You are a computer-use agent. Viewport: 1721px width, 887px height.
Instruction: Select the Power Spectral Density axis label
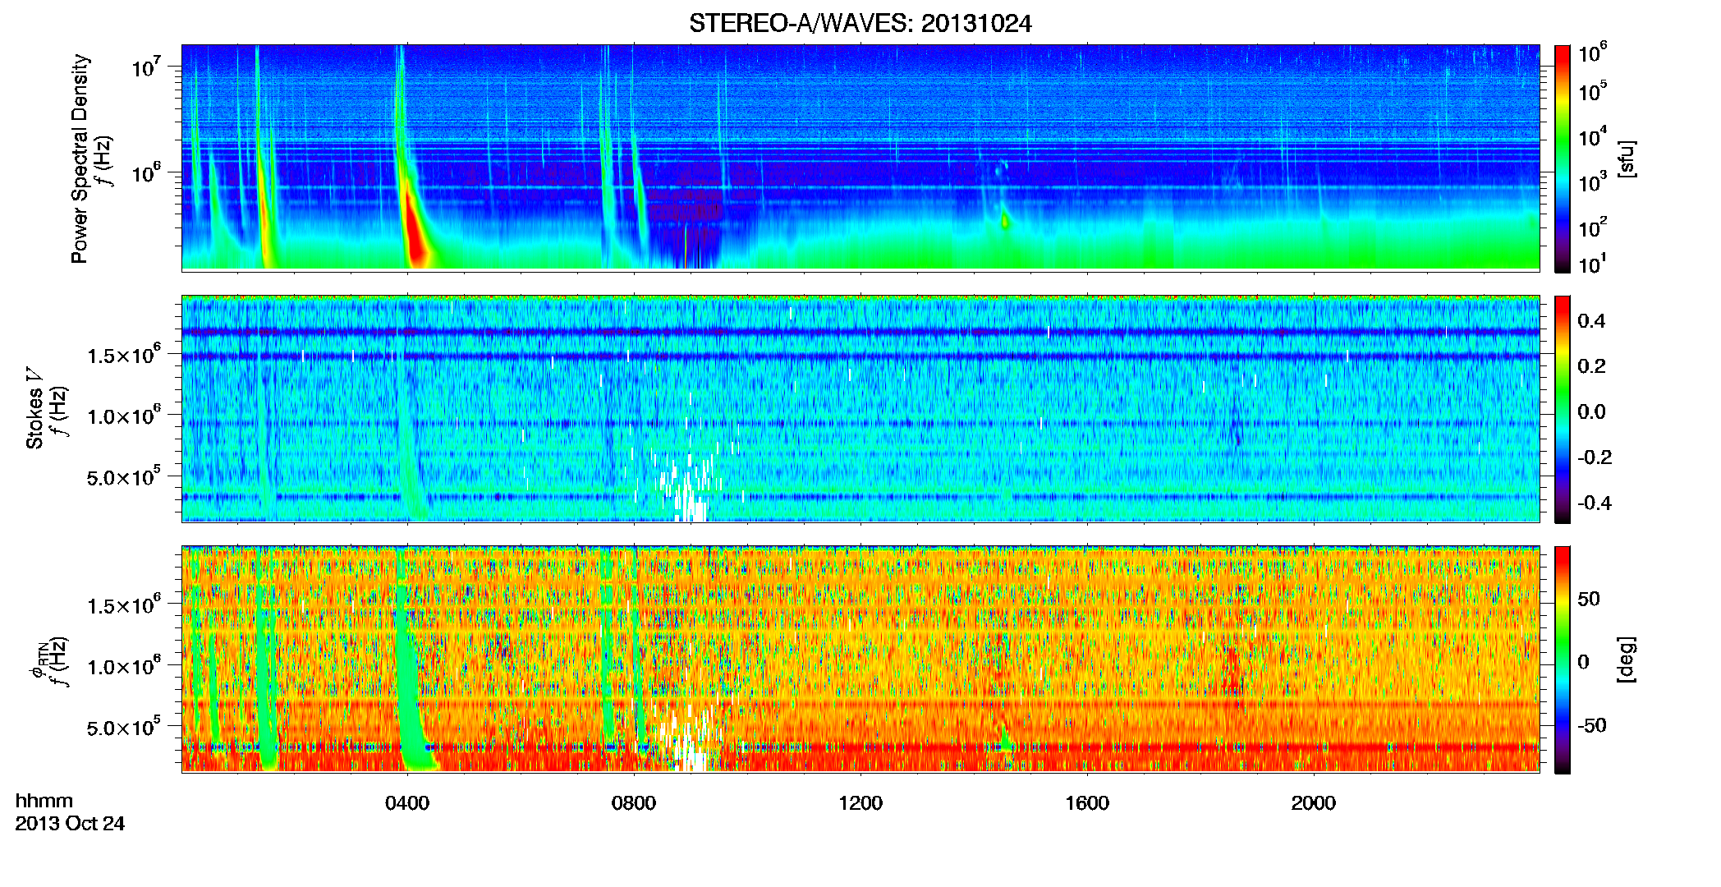pyautogui.click(x=80, y=159)
